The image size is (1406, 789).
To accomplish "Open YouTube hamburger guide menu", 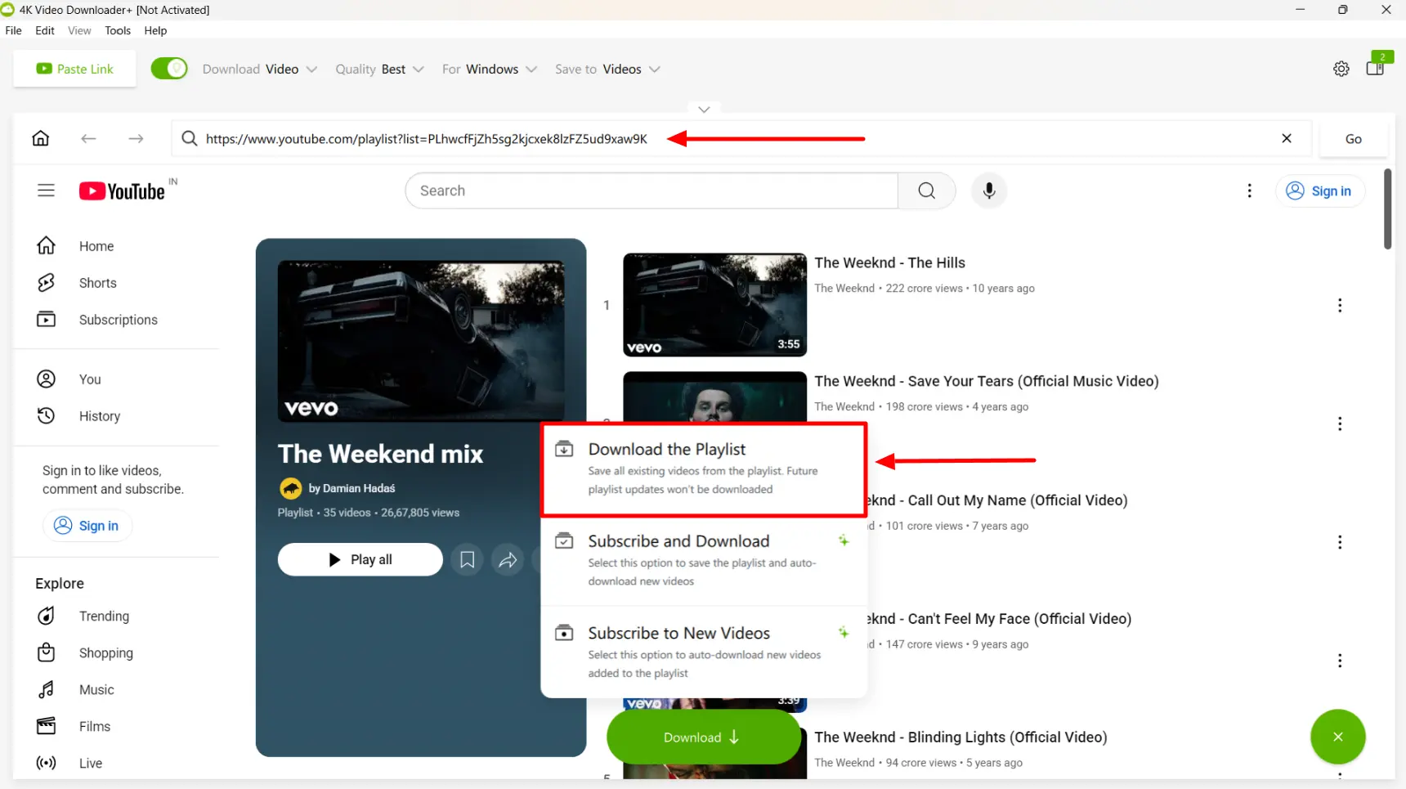I will click(46, 191).
